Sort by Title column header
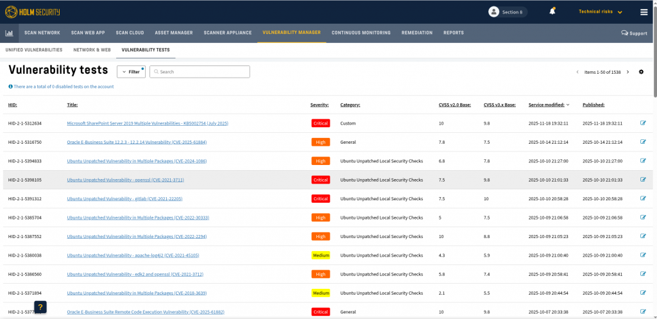 [73, 105]
